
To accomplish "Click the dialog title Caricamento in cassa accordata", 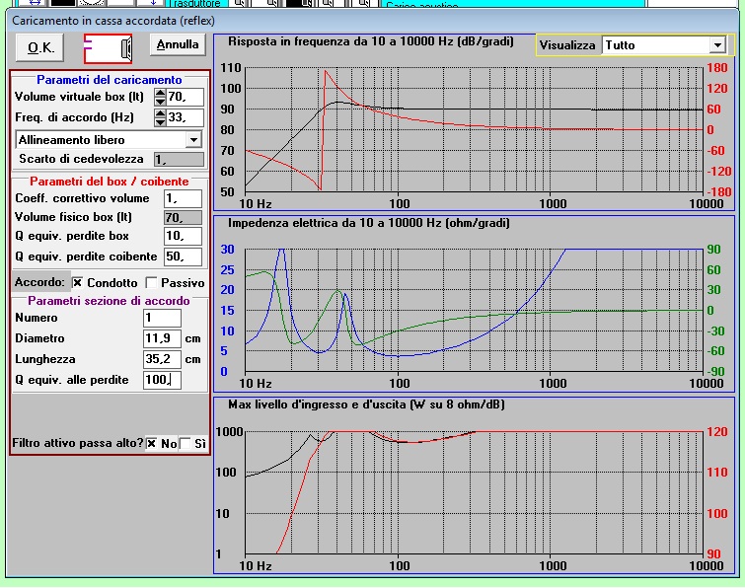I will (113, 21).
